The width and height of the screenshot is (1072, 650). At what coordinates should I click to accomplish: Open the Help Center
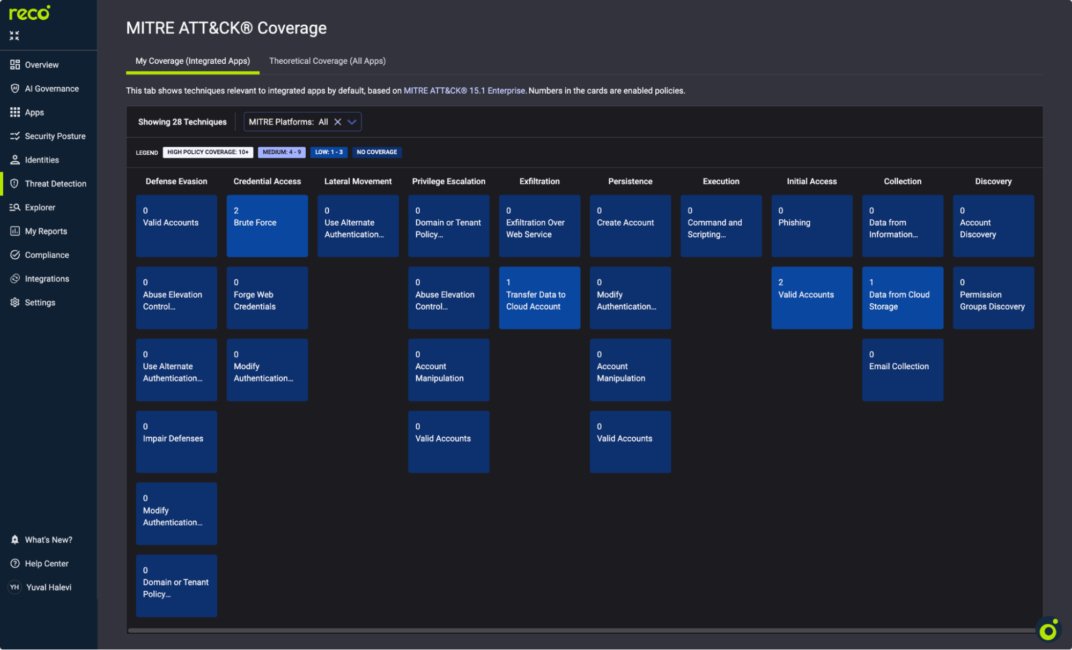47,563
